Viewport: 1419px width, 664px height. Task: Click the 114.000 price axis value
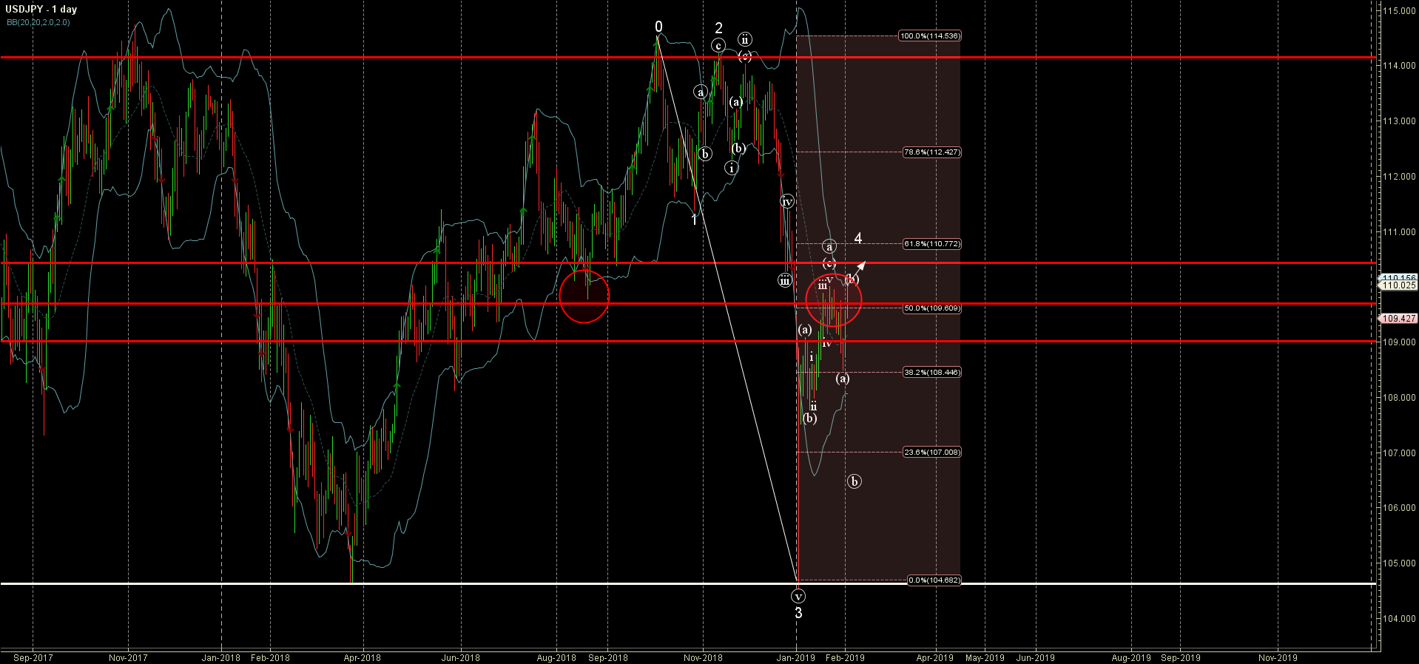click(x=1398, y=65)
